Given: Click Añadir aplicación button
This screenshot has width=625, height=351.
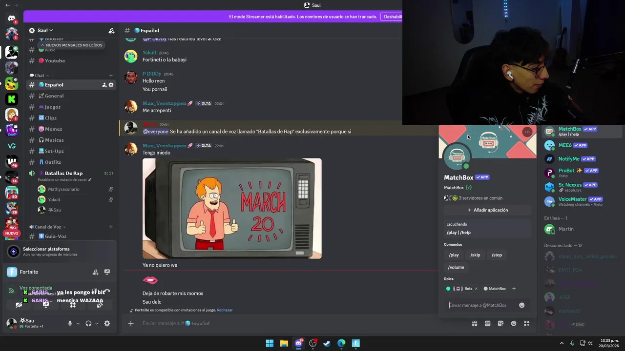Looking at the screenshot, I should point(487,210).
